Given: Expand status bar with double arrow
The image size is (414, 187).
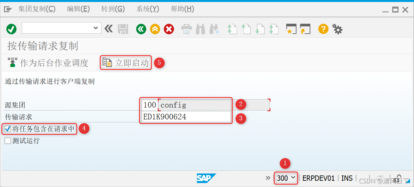Looking at the screenshot, I should [x=268, y=178].
